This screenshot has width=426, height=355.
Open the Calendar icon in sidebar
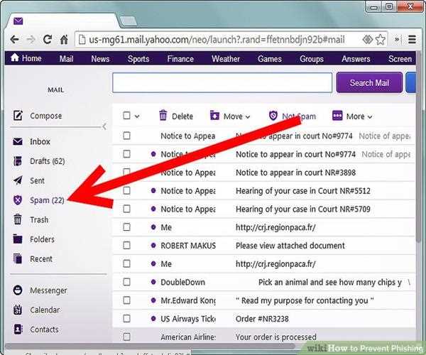click(x=18, y=310)
